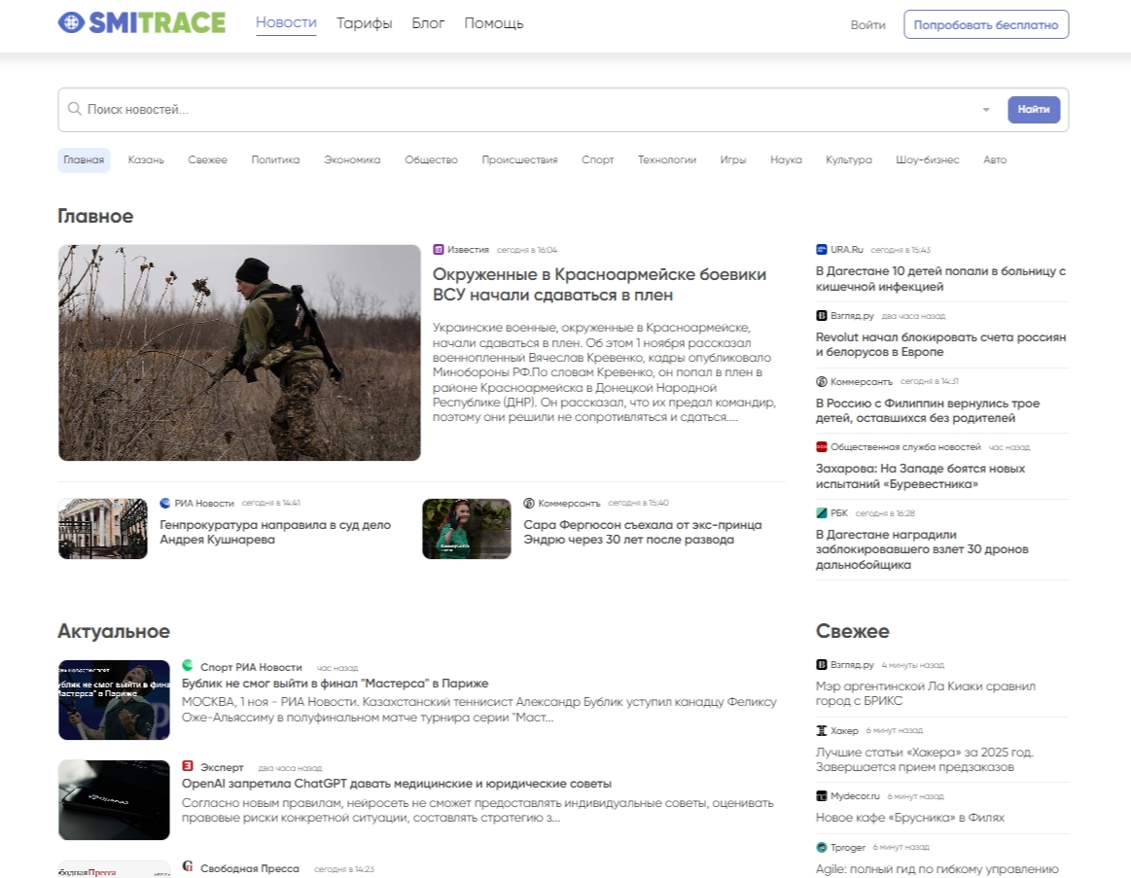Select the Коммерсантъ source icon
The width and height of the screenshot is (1131, 878).
[x=530, y=503]
